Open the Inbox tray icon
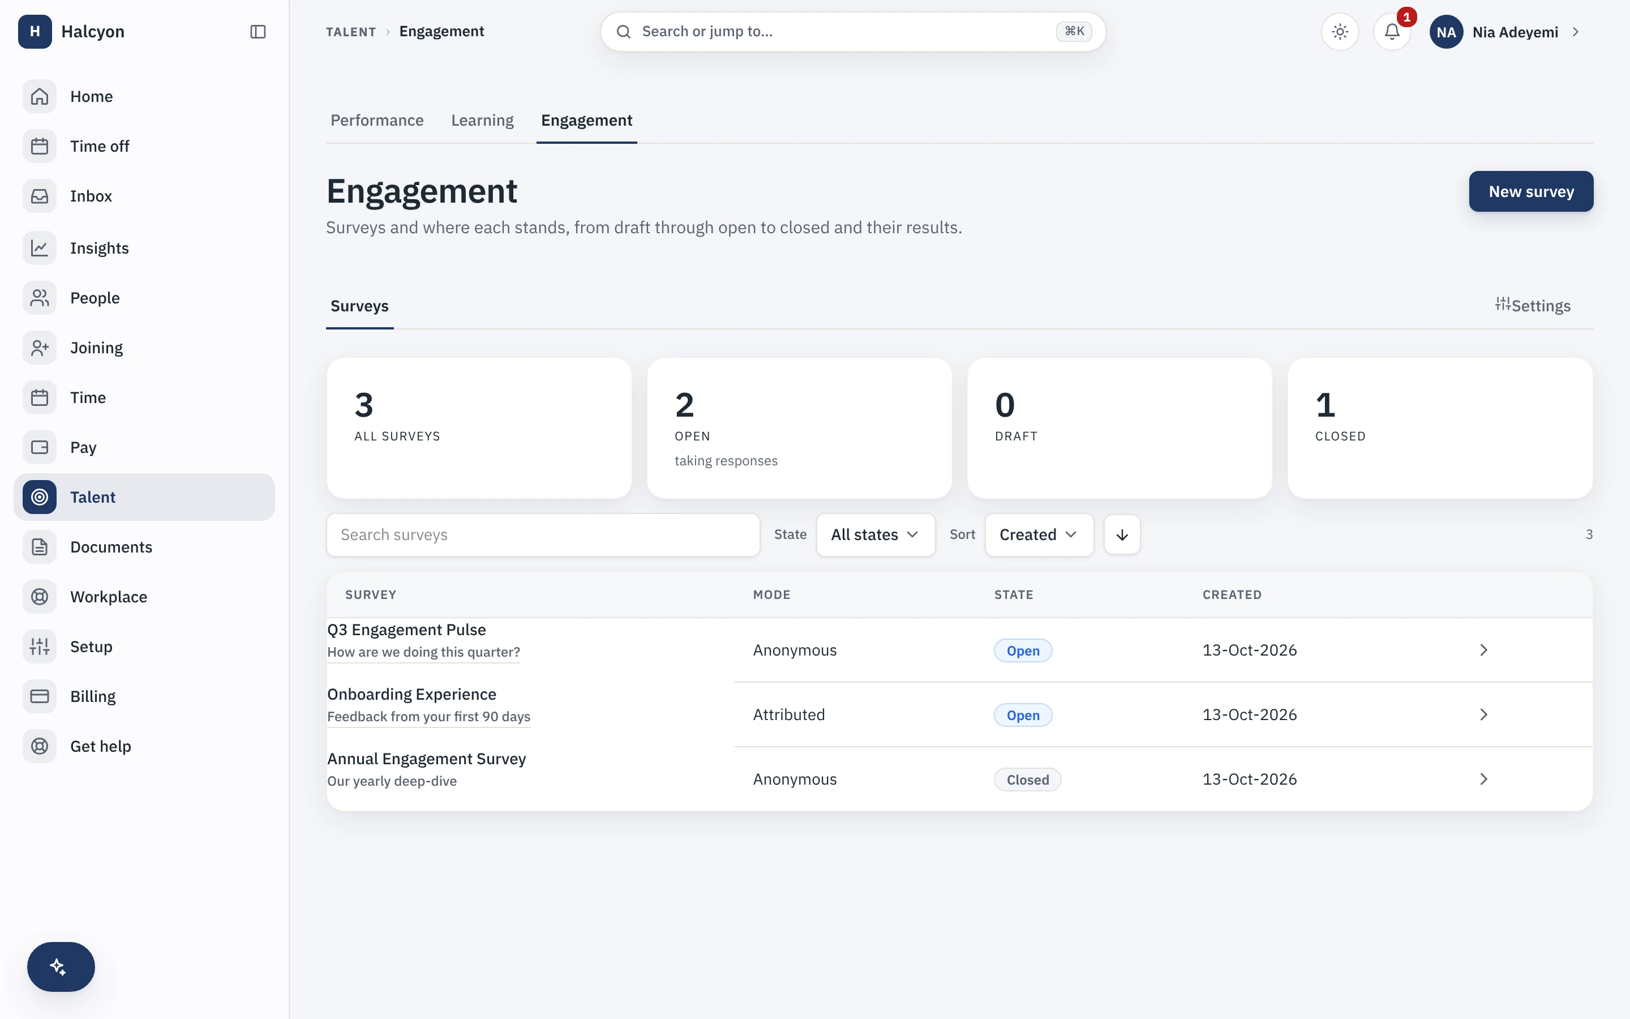This screenshot has height=1019, width=1630. (40, 196)
